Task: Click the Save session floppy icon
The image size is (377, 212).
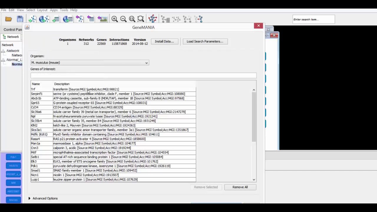Action: click(20, 19)
